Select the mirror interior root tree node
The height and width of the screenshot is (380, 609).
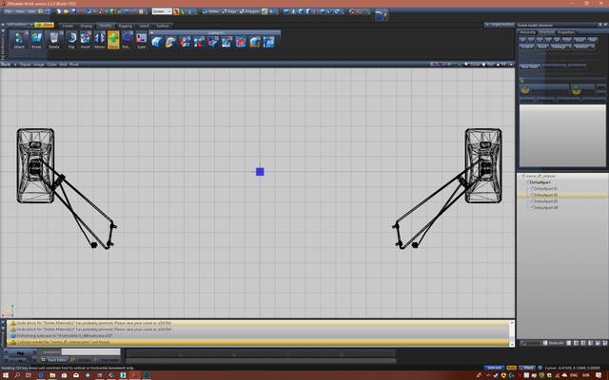540,176
